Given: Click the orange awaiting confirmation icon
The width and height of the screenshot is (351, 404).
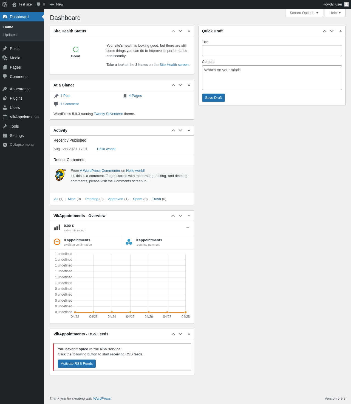Looking at the screenshot, I should (x=57, y=242).
